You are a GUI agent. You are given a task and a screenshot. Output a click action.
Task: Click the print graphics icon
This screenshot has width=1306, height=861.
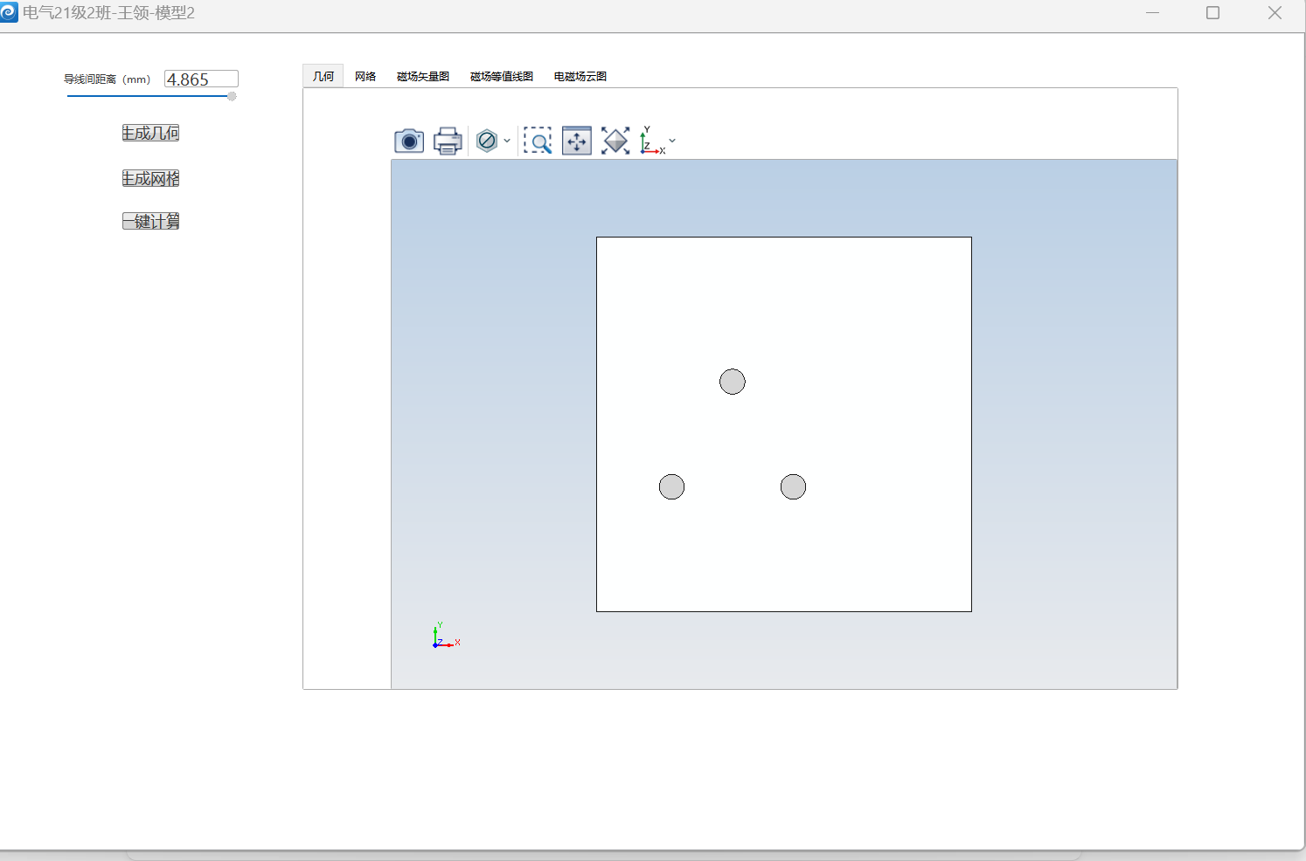(x=448, y=141)
